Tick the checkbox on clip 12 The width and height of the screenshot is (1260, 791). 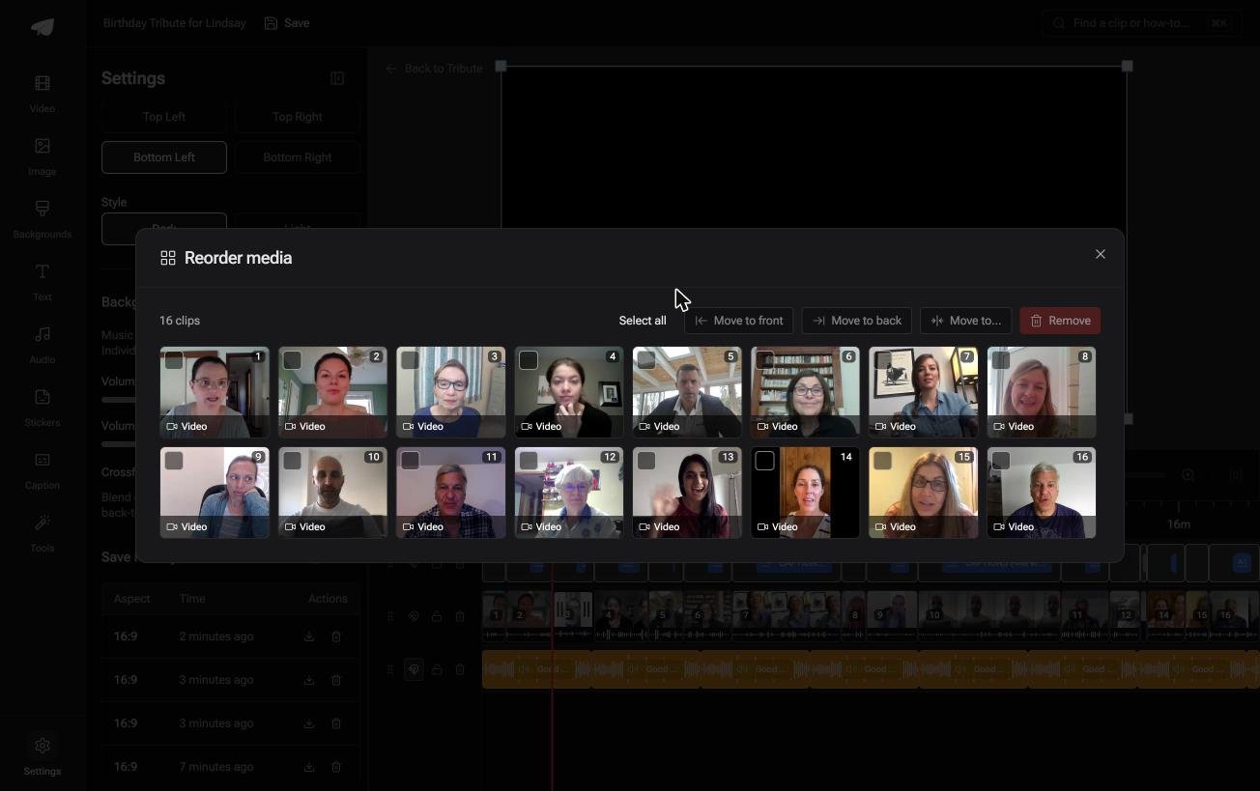pyautogui.click(x=529, y=461)
